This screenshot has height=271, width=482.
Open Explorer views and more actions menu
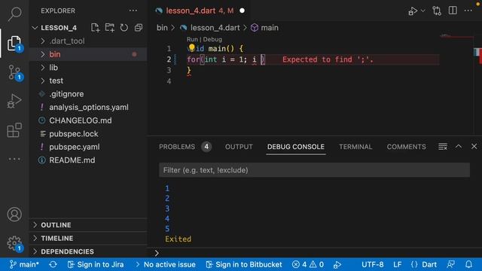point(133,11)
